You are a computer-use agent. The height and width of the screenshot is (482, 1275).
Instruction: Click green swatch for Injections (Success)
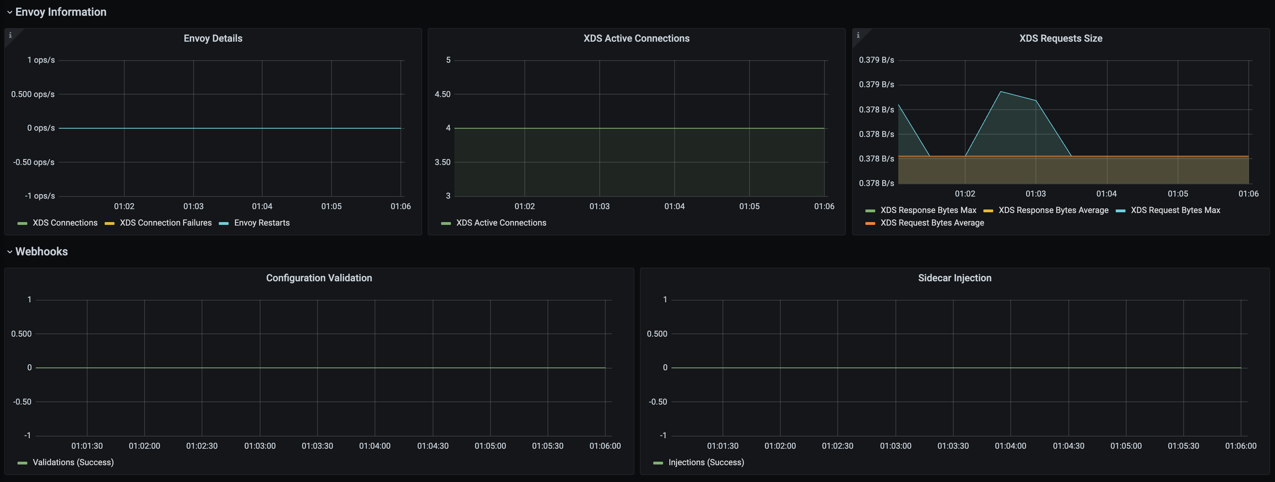click(658, 463)
